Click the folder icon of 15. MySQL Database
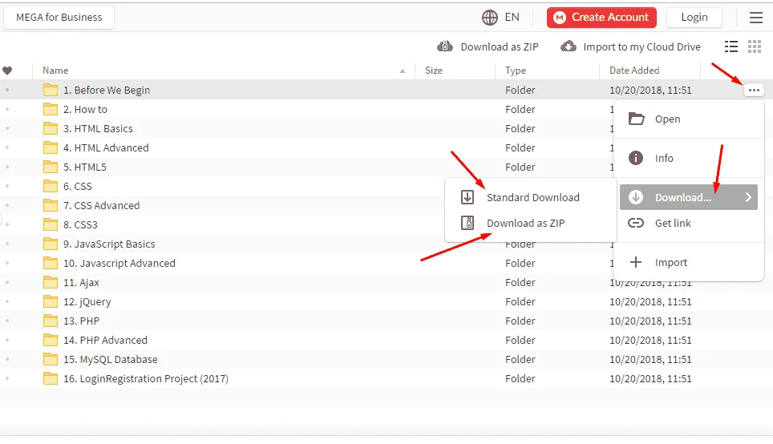773x444 pixels. click(51, 359)
